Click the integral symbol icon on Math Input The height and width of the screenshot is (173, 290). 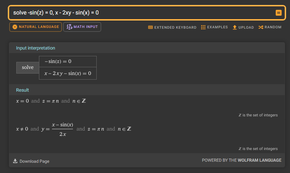(69, 27)
